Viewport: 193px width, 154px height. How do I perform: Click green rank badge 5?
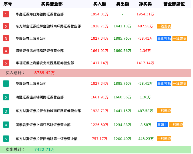coord(6,139)
